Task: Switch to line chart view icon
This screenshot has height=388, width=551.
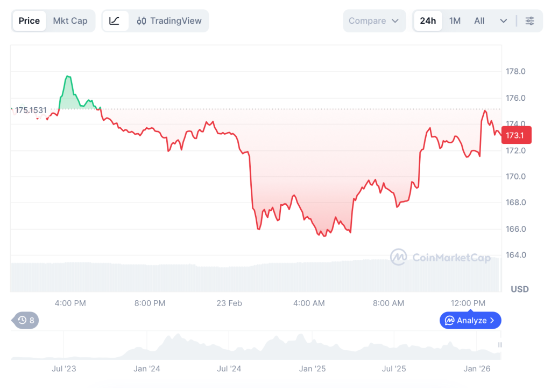Action: (115, 21)
